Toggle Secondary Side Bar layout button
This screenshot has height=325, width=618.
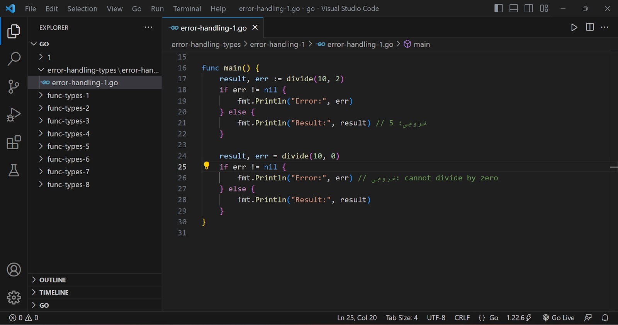pyautogui.click(x=529, y=8)
